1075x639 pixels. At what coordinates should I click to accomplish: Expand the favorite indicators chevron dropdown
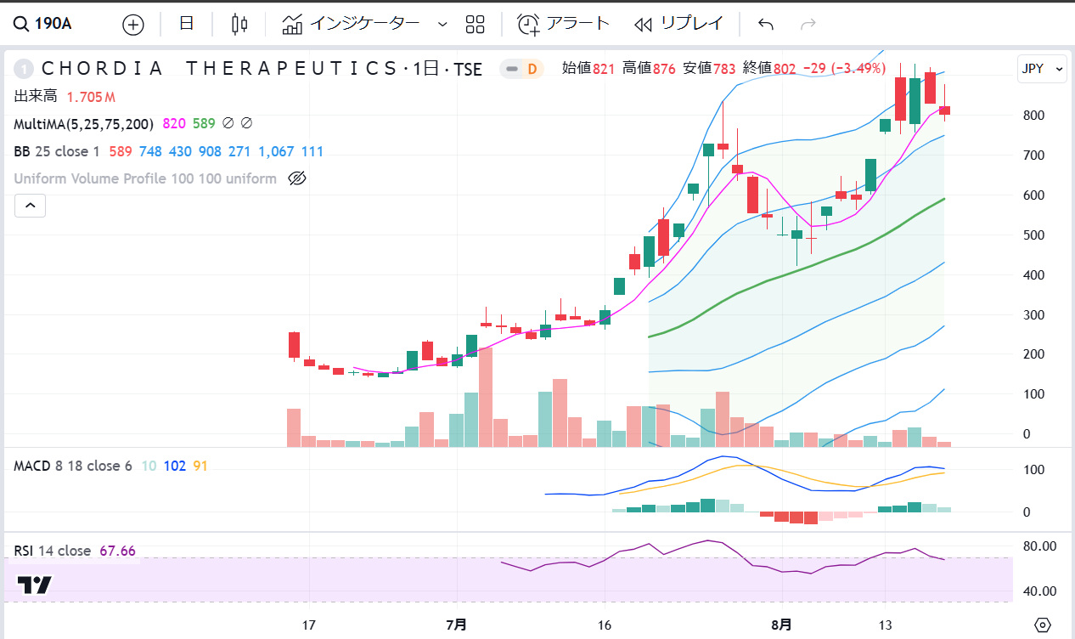[442, 24]
